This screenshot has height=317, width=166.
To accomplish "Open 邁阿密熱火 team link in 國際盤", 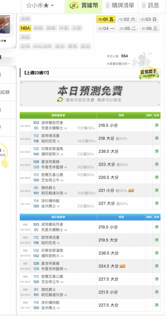I will (x=50, y=154).
